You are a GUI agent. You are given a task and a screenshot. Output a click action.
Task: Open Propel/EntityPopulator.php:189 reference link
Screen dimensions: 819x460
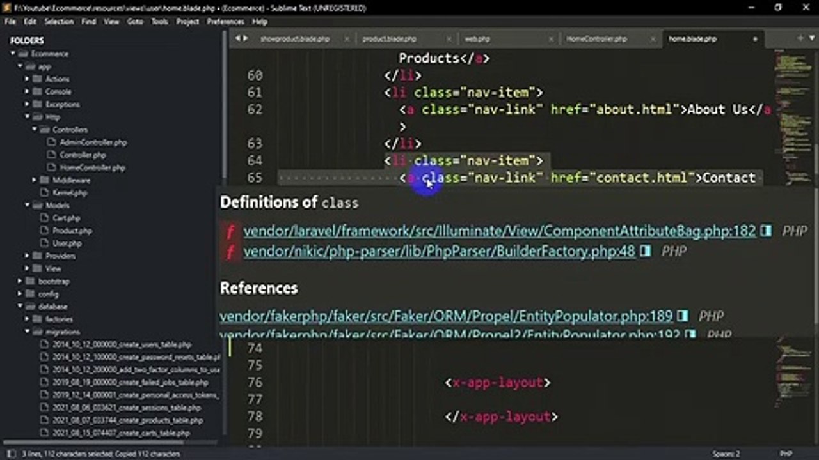pyautogui.click(x=447, y=316)
